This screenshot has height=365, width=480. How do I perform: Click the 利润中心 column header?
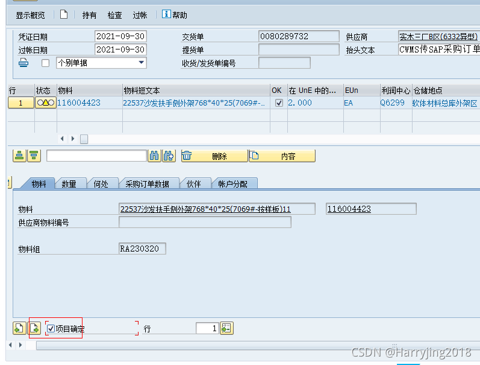tap(396, 90)
